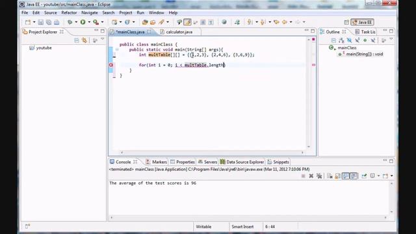The width and height of the screenshot is (416, 234).
Task: Toggle Mark Occurrences highlighter button
Action: pos(187,22)
